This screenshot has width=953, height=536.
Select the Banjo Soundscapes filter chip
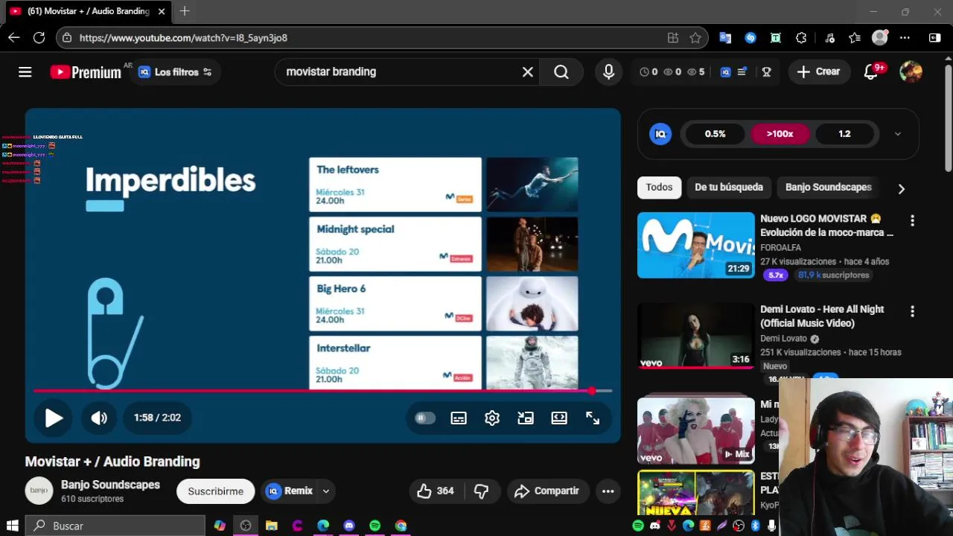828,188
